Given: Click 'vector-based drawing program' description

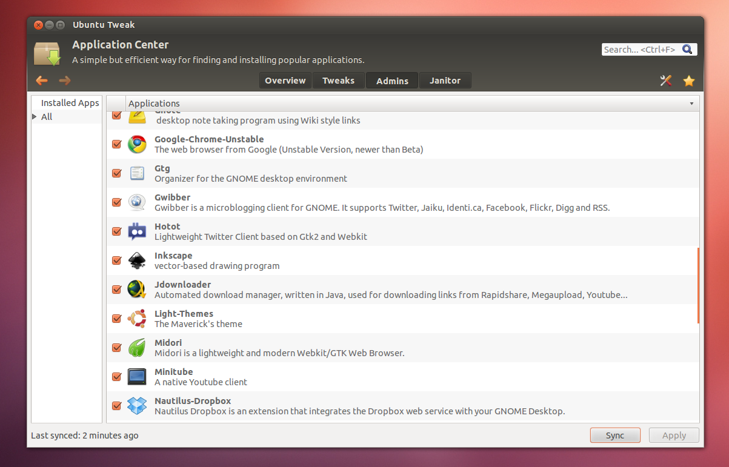Looking at the screenshot, I should coord(217,266).
